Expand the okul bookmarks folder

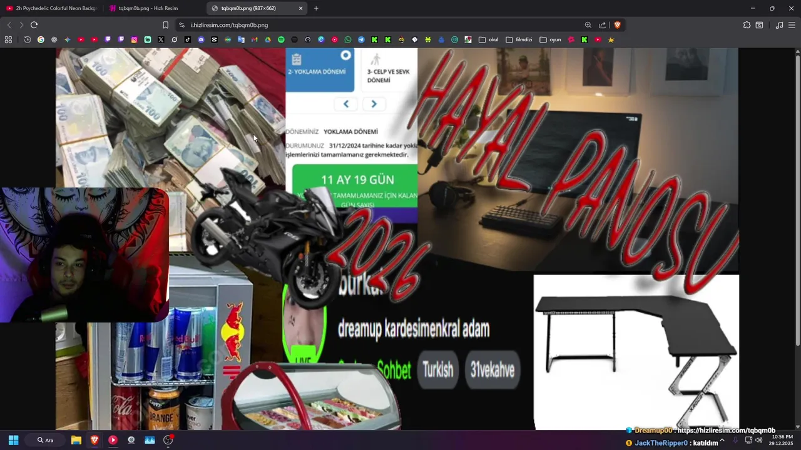click(x=489, y=39)
